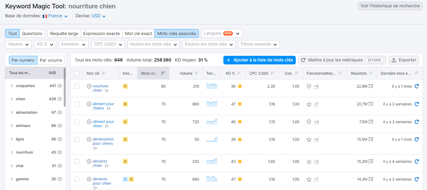Open the Langues beta dropdown

coord(222,33)
